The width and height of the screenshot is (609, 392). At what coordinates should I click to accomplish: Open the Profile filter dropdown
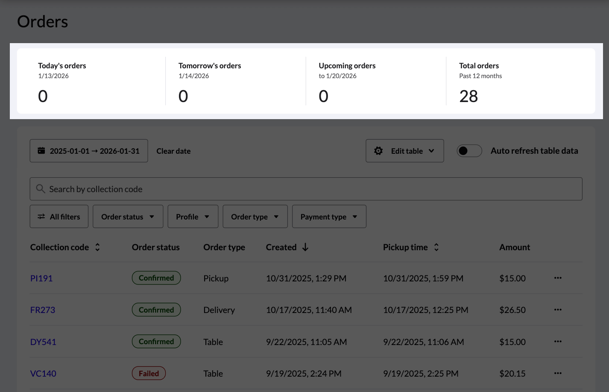click(193, 216)
